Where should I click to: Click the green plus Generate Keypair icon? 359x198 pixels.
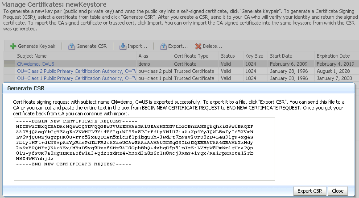[x=13, y=46]
